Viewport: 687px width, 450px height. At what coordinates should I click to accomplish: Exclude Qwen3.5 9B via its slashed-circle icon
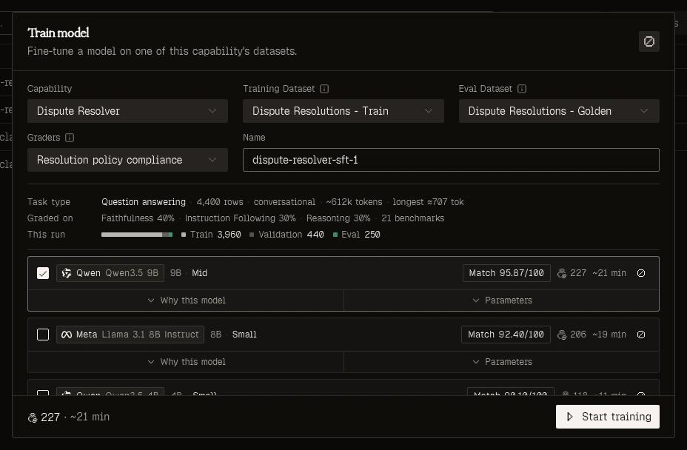click(641, 273)
